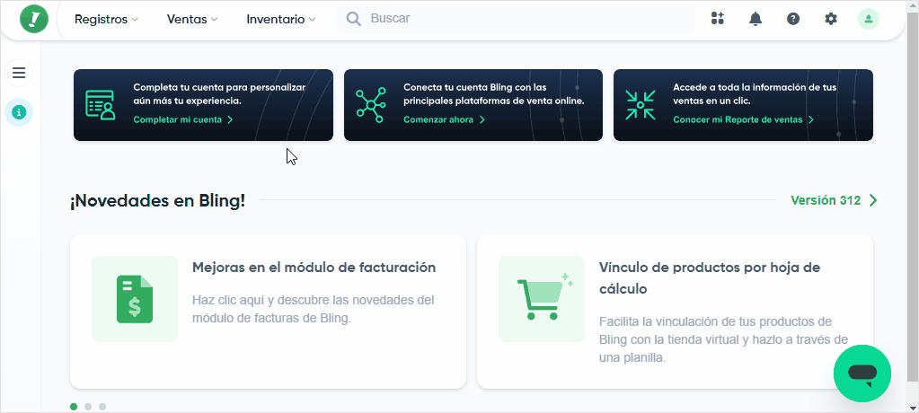Click the network integrations icon
919x413 pixels.
(370, 105)
